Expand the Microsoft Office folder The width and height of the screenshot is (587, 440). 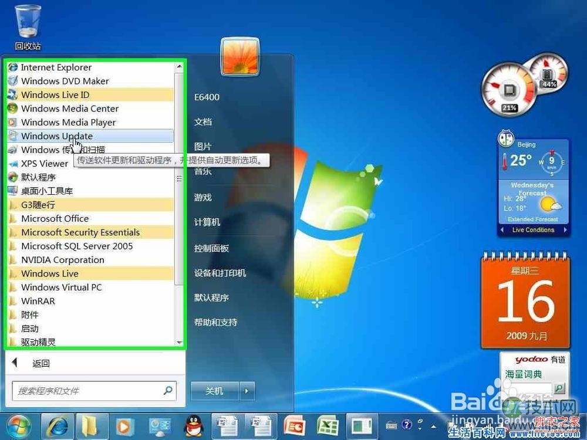55,218
